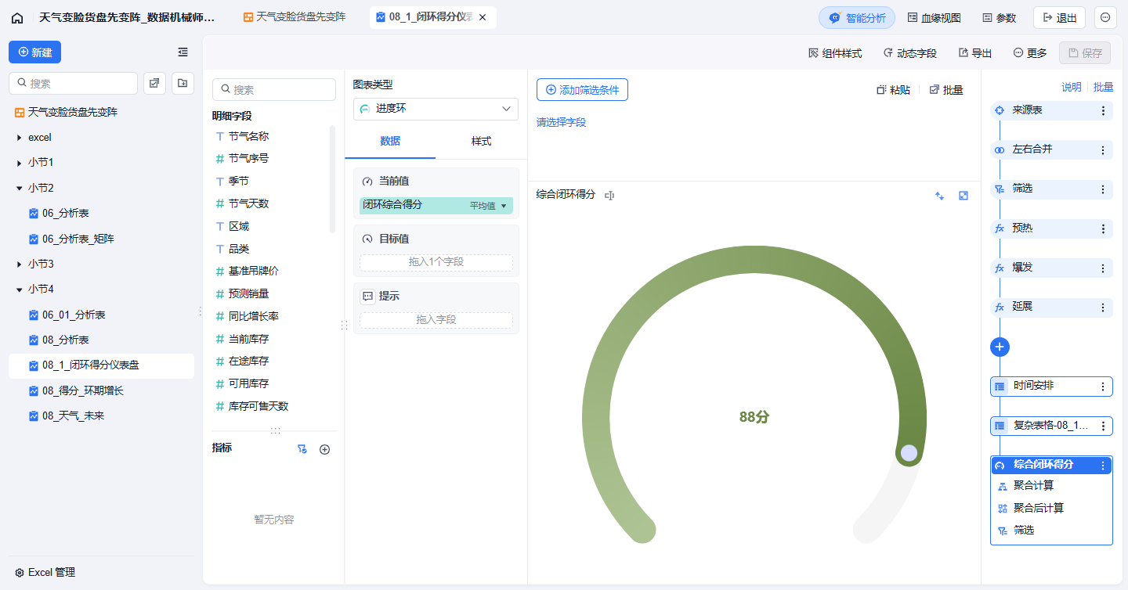This screenshot has width=1128, height=590.
Task: Expand the 小节3 tree node
Action: tap(20, 264)
